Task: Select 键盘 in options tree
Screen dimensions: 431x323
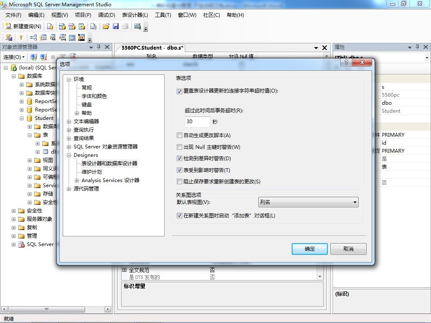Action: coord(87,105)
